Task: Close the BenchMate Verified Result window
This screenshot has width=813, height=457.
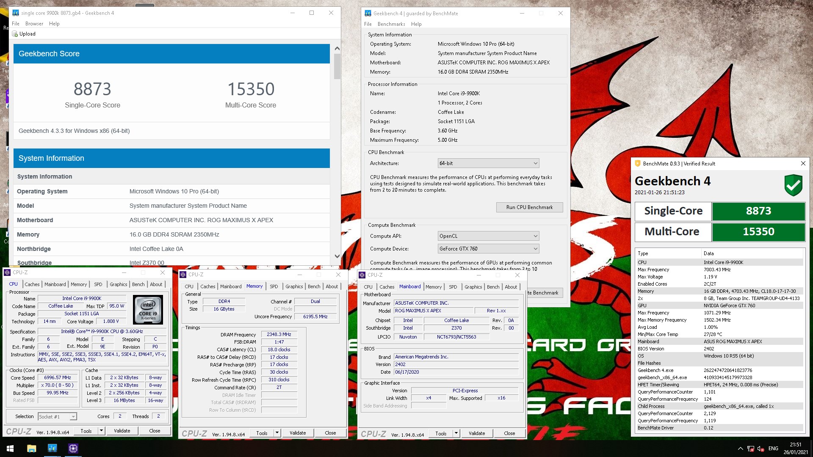Action: pos(803,163)
